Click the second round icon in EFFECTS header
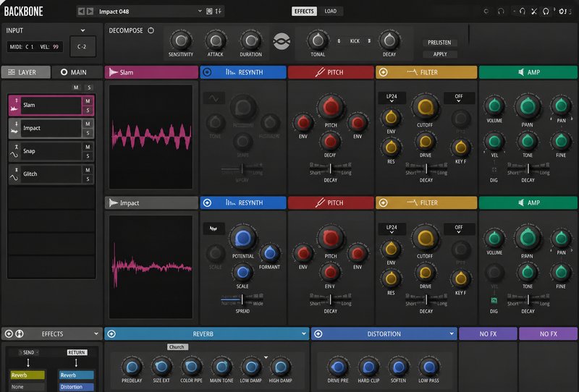This screenshot has width=579, height=392. tap(20, 333)
